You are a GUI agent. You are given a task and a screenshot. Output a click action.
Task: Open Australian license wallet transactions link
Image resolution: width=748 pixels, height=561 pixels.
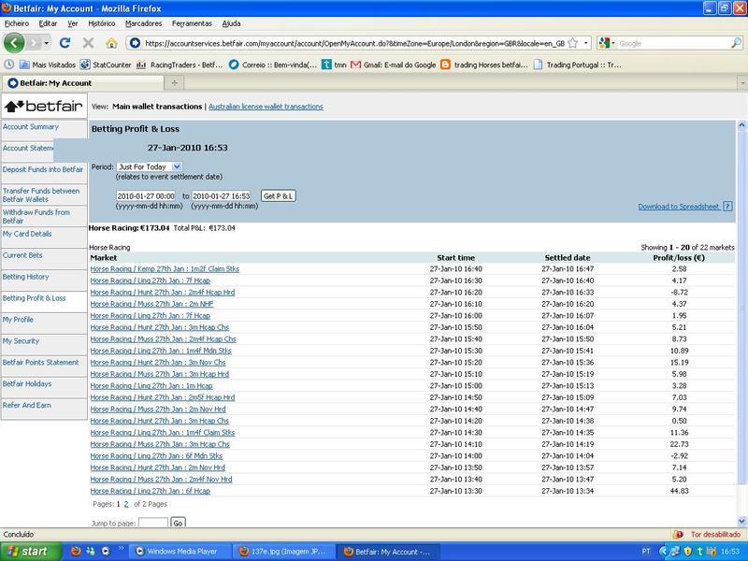(x=266, y=107)
